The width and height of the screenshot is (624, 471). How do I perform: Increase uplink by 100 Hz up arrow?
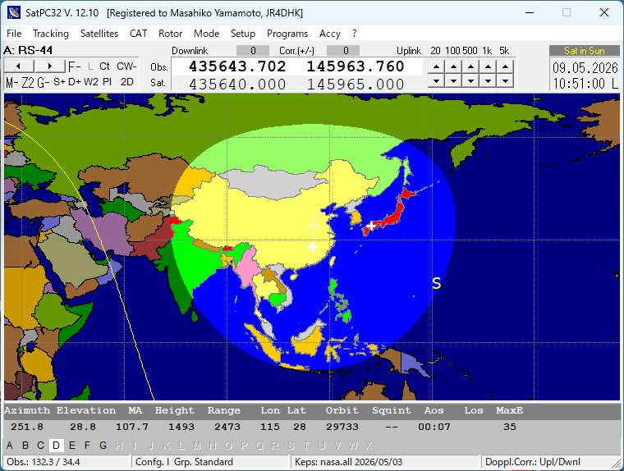point(453,66)
